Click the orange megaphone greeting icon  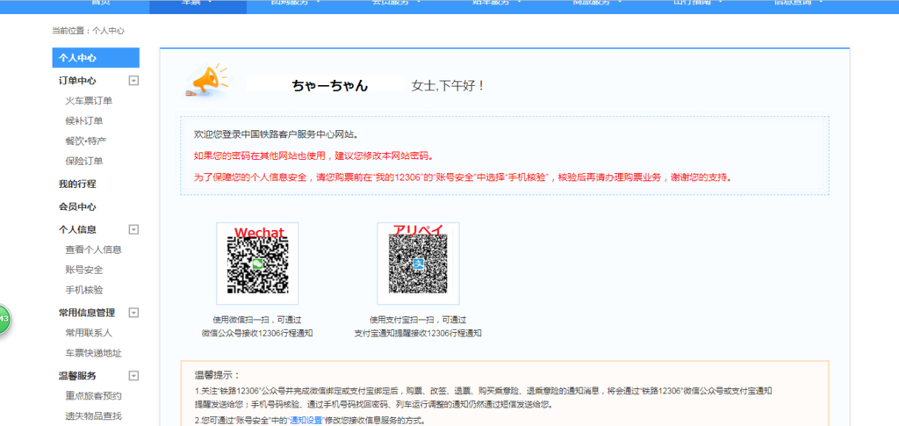coord(205,80)
